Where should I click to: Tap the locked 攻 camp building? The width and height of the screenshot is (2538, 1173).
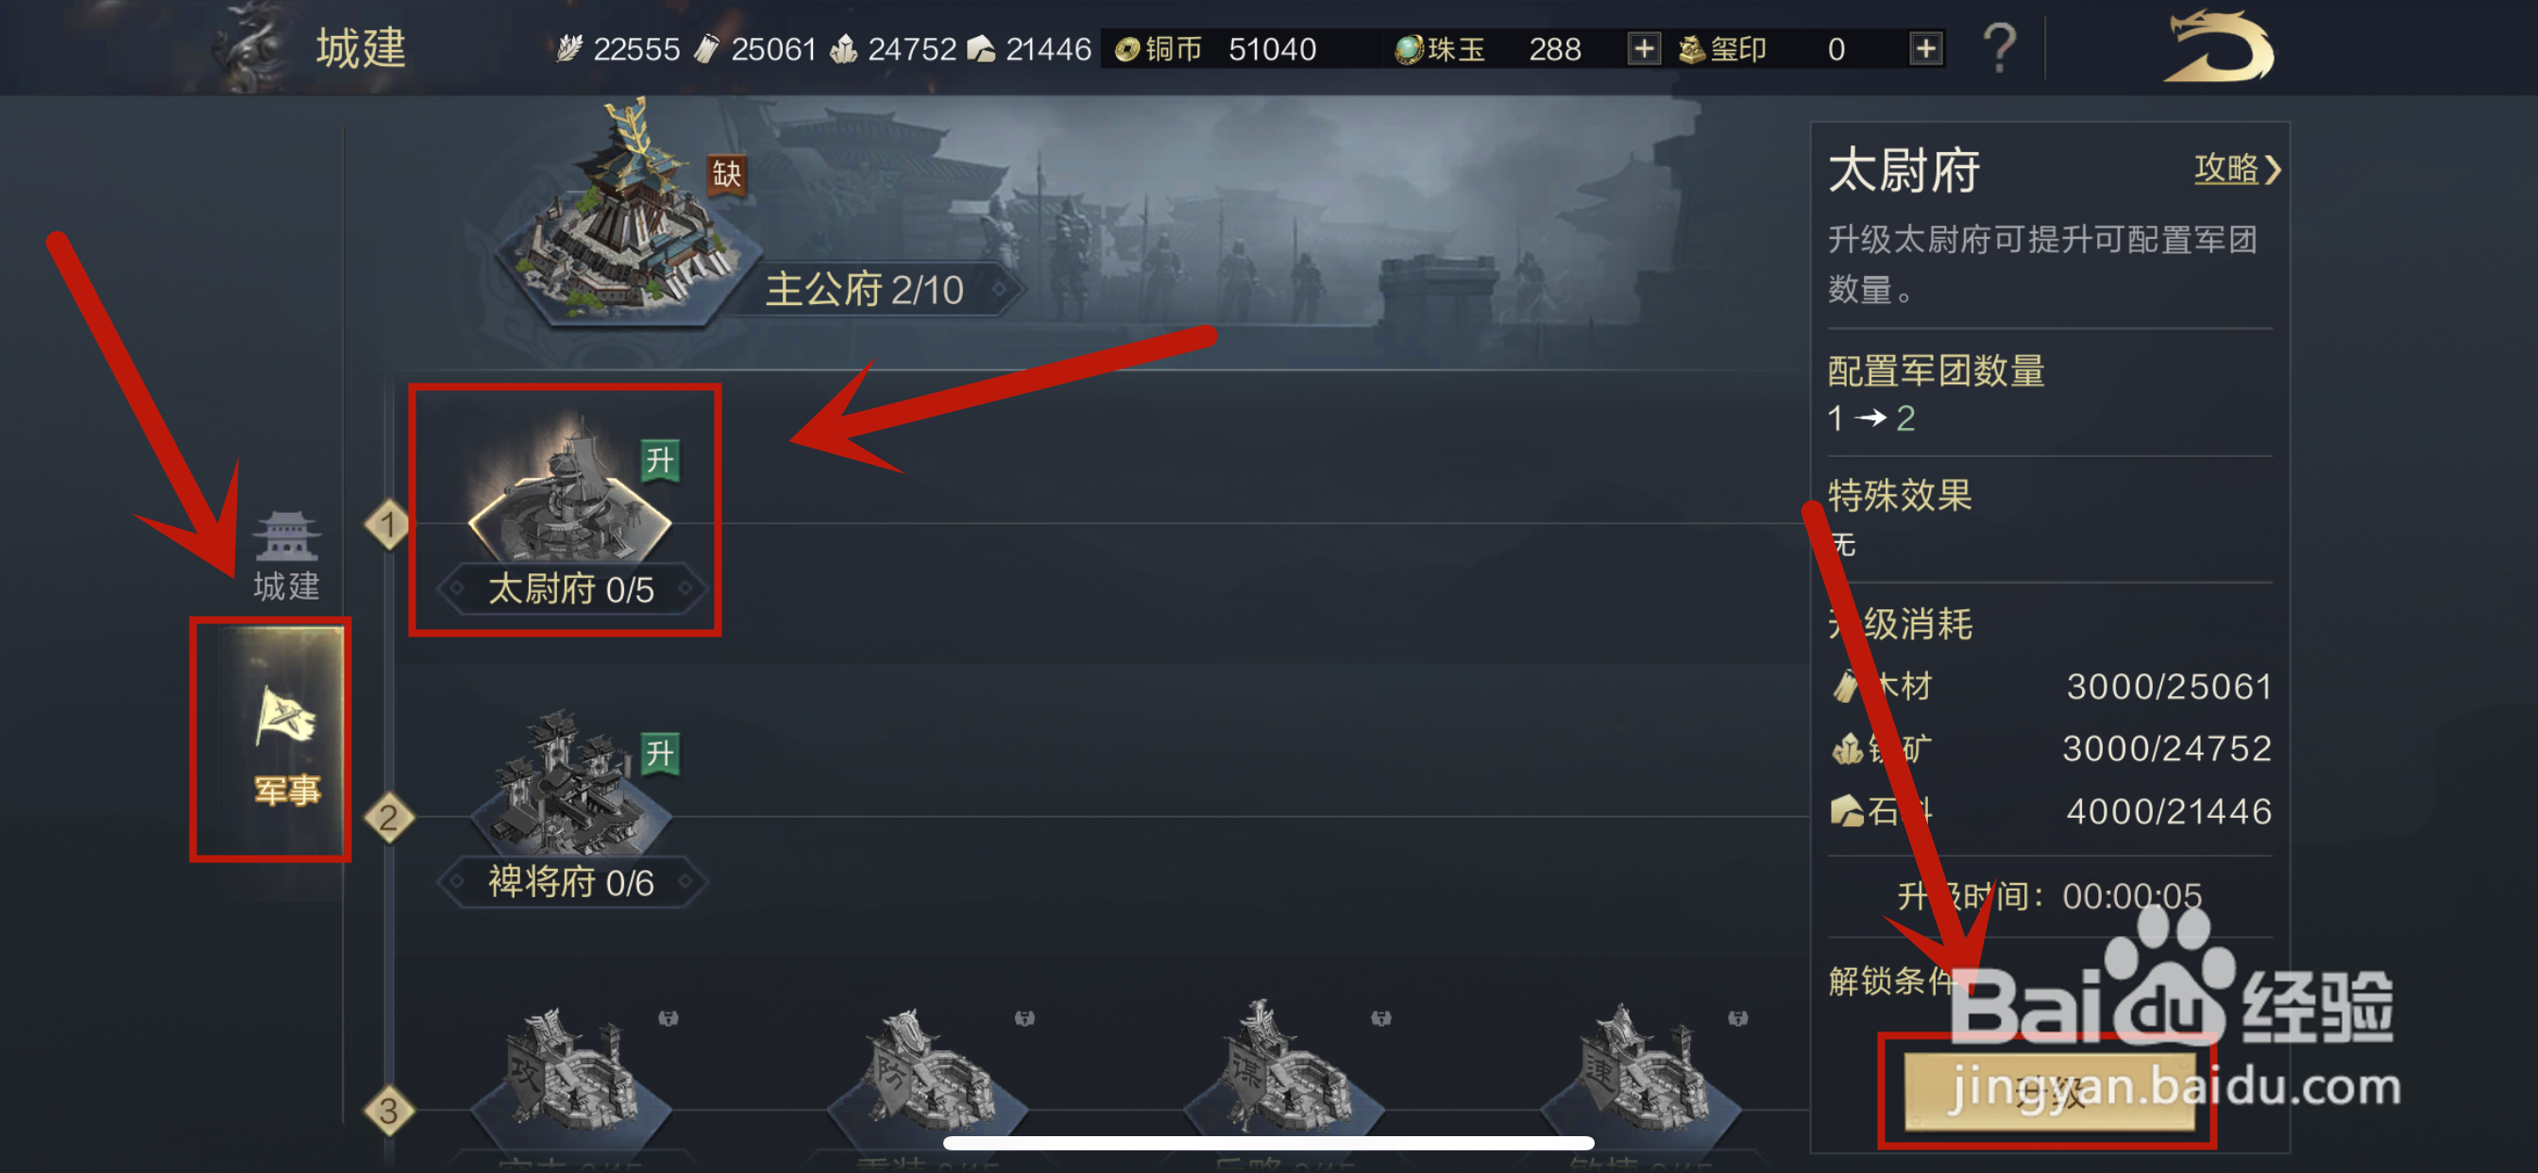click(x=570, y=1069)
